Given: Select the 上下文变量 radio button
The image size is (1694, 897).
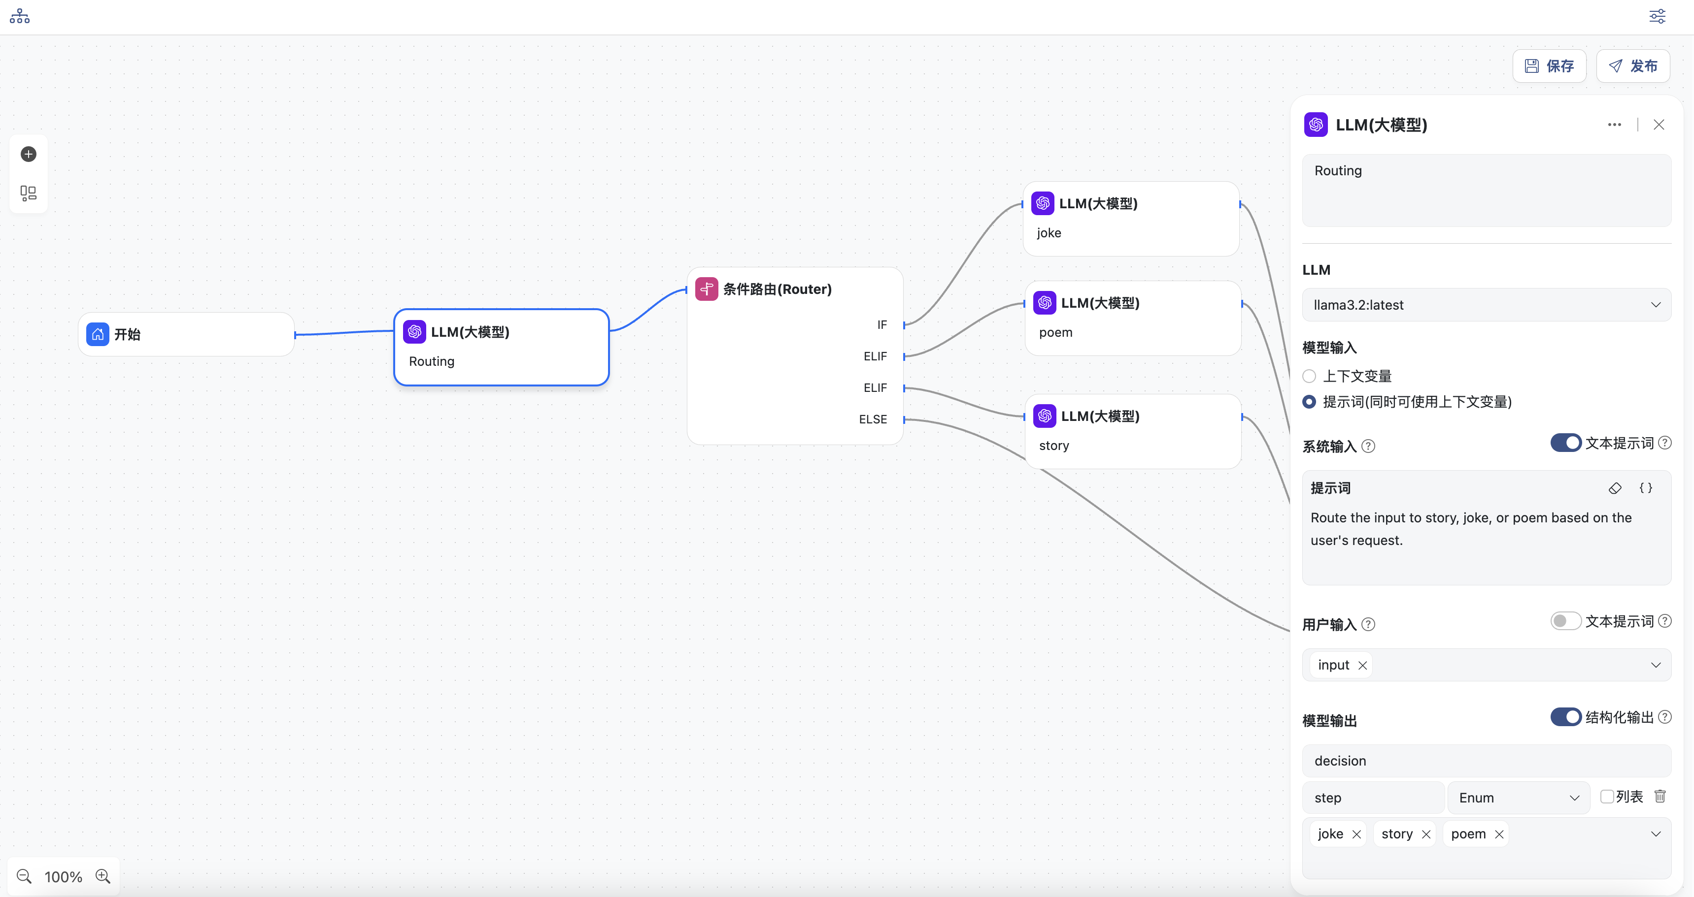Looking at the screenshot, I should pyautogui.click(x=1309, y=376).
